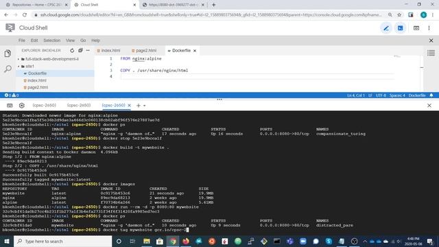Open the Chrome profile avatar

[x=423, y=15]
